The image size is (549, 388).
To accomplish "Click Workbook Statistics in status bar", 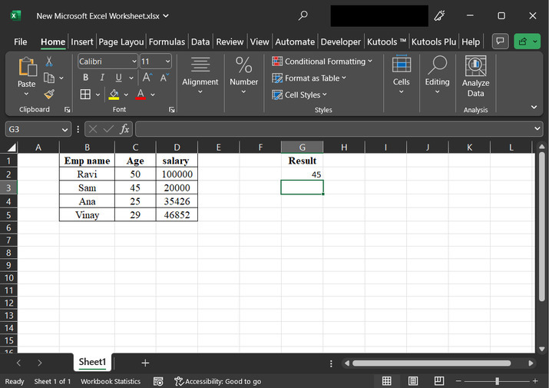I will click(111, 381).
